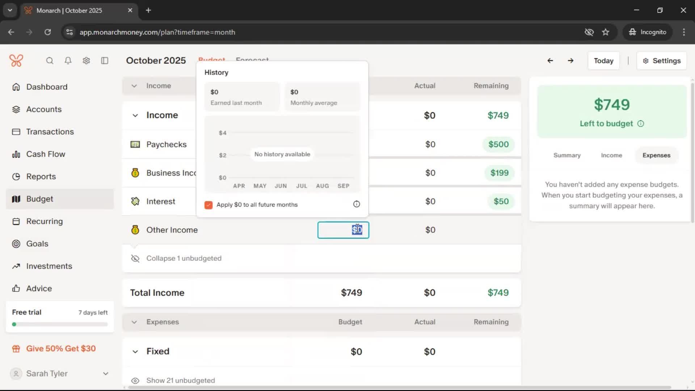Screen dimensions: 695x391
Task: Open the Give 50% Get $30 link
Action: tap(61, 349)
